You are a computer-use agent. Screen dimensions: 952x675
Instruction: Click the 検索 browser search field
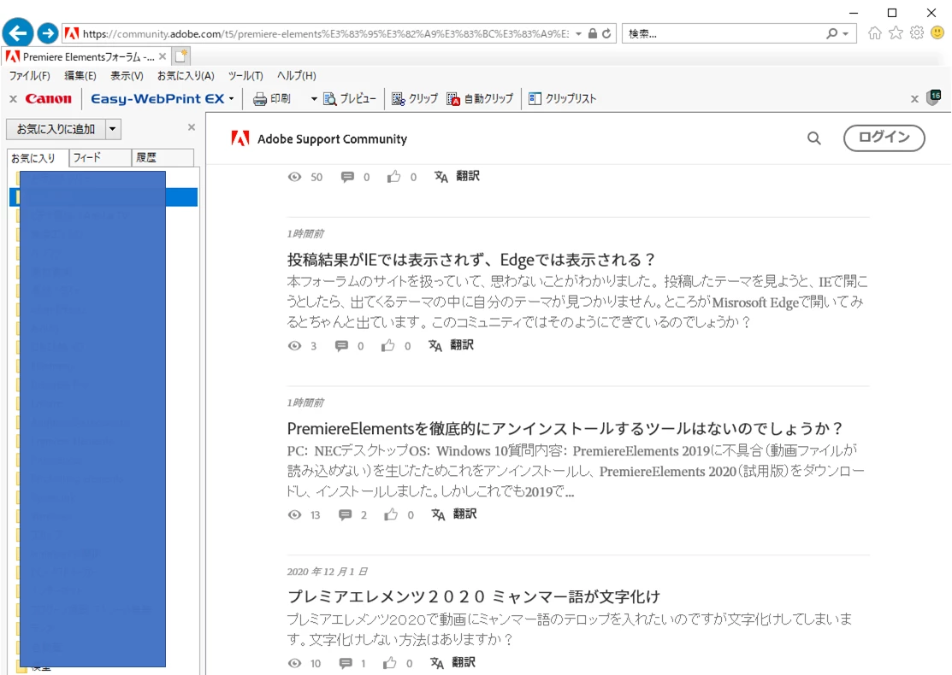point(723,34)
